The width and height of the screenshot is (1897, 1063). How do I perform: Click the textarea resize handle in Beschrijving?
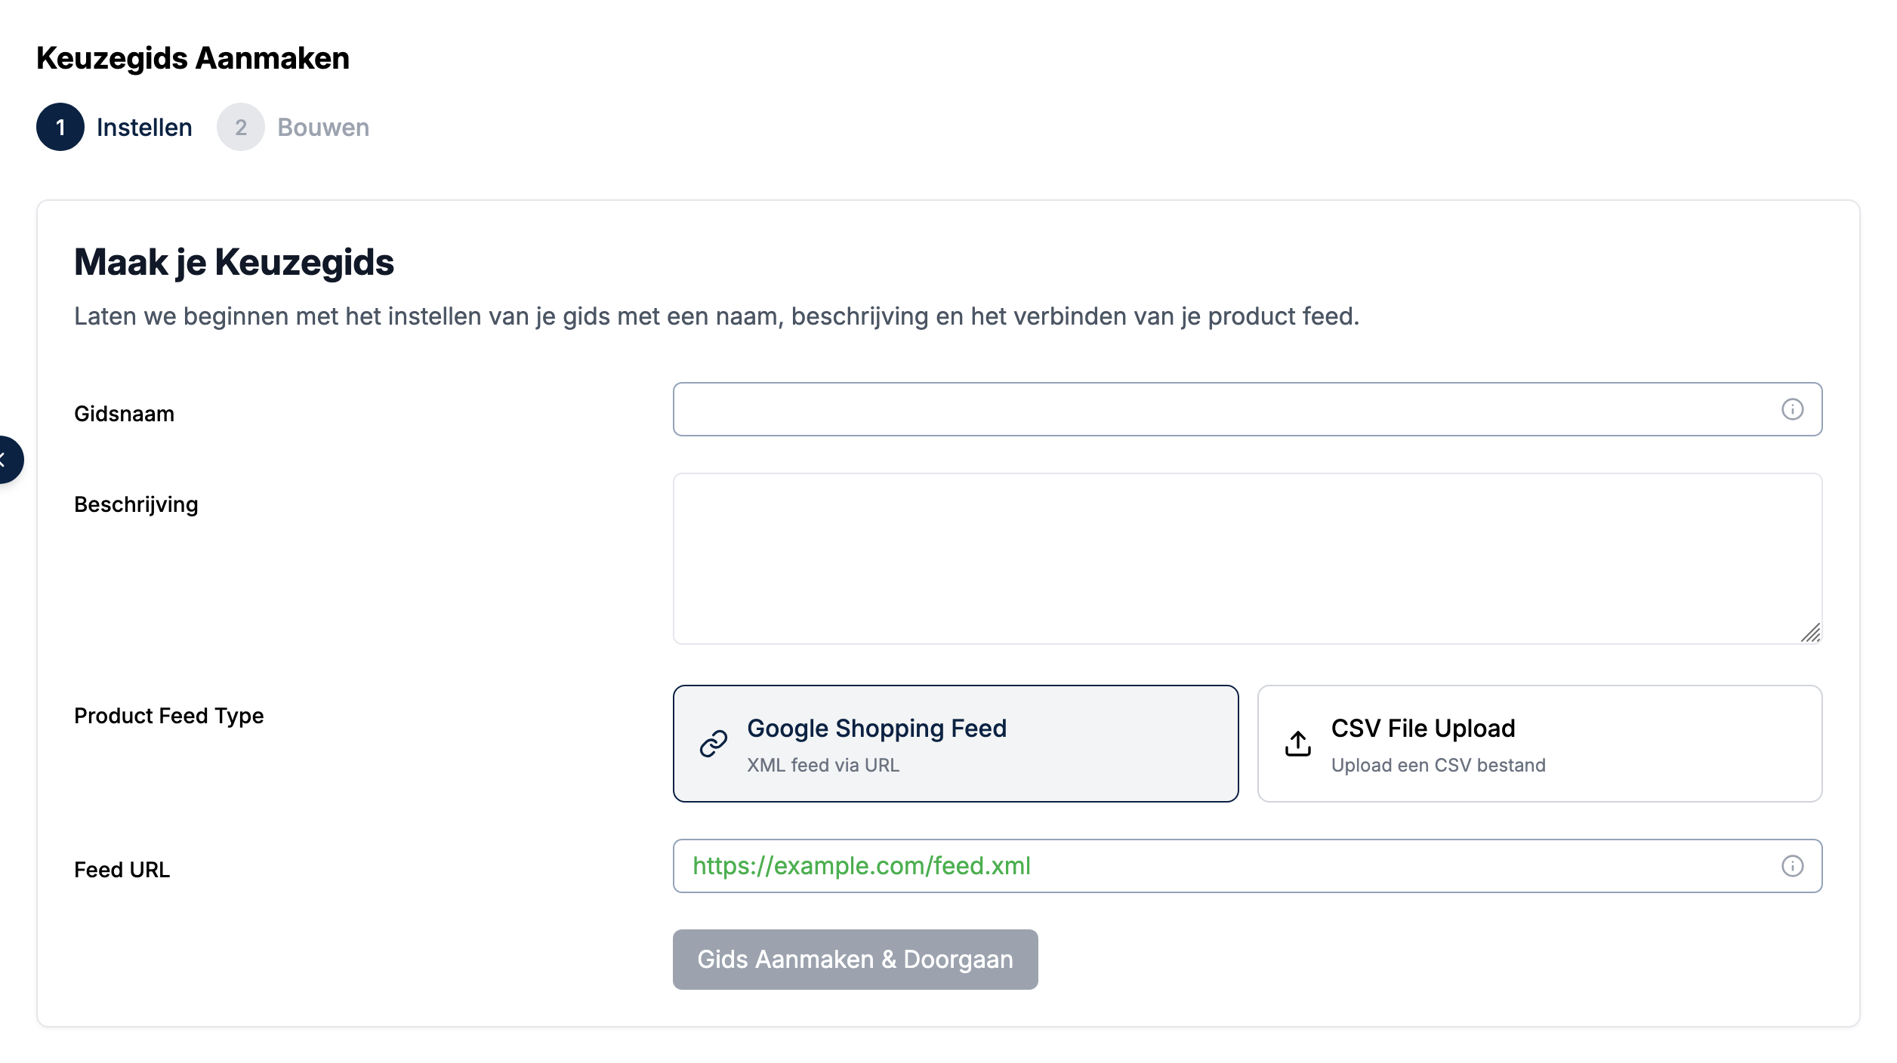[1810, 633]
